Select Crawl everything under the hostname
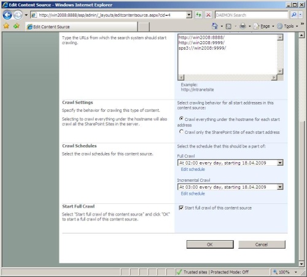The width and height of the screenshot is (307, 277). [181, 119]
